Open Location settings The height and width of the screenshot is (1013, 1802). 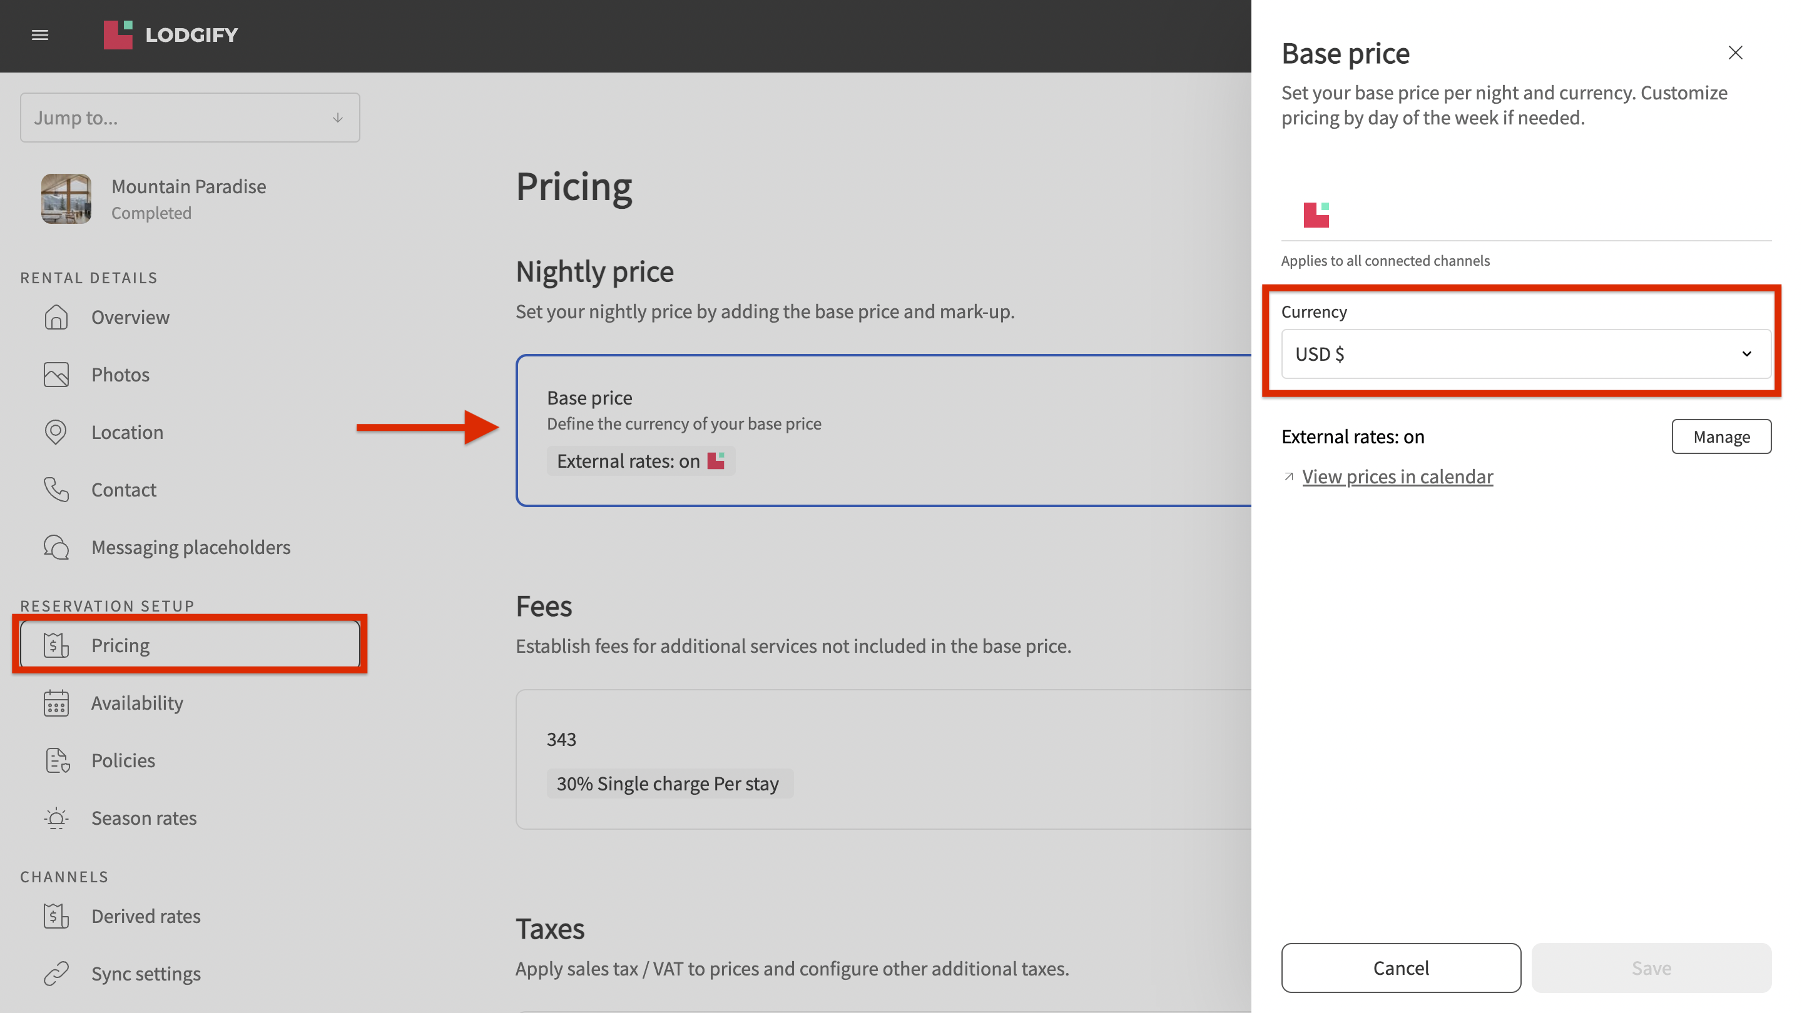[x=190, y=432]
